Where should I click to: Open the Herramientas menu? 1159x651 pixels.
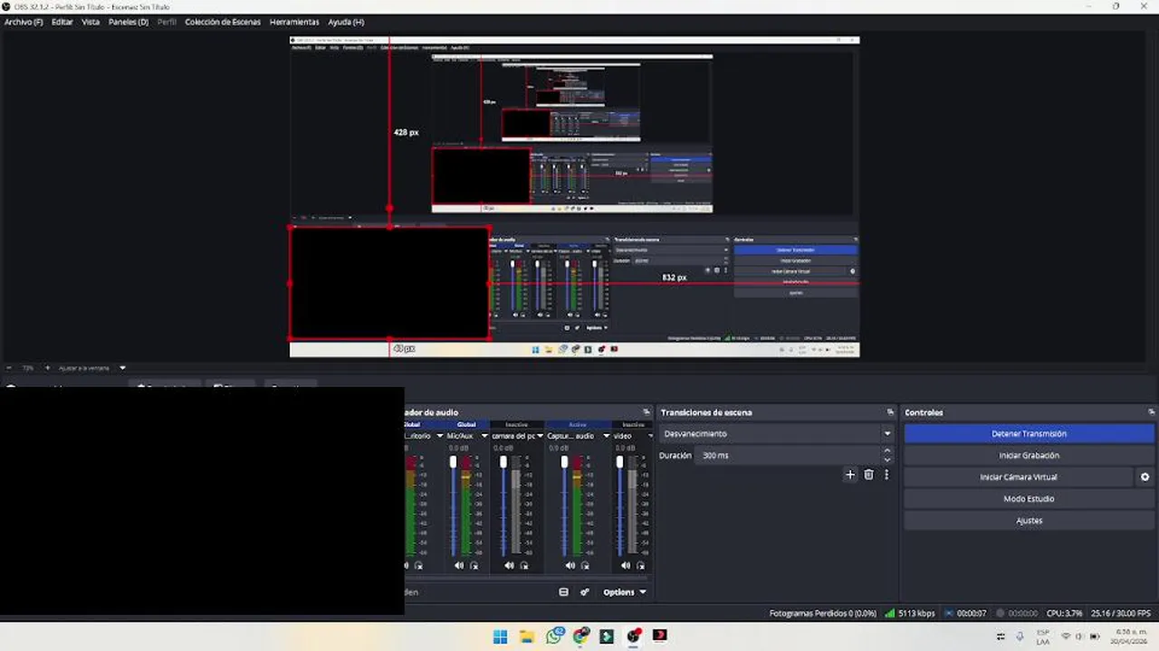coord(294,22)
